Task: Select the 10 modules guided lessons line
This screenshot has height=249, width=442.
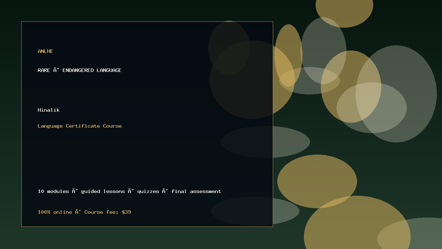Action: click(129, 191)
